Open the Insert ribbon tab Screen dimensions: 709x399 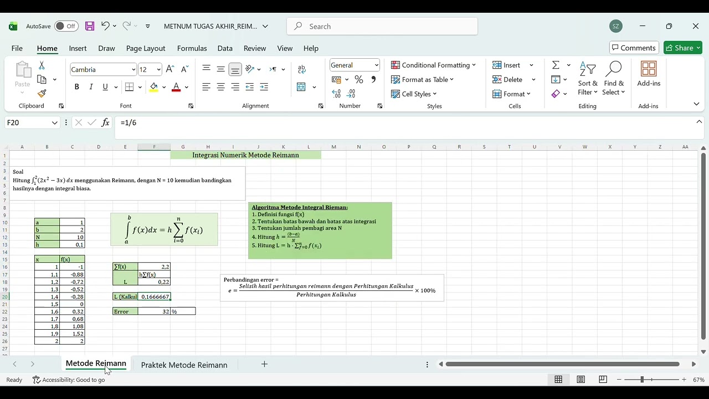[x=78, y=48]
